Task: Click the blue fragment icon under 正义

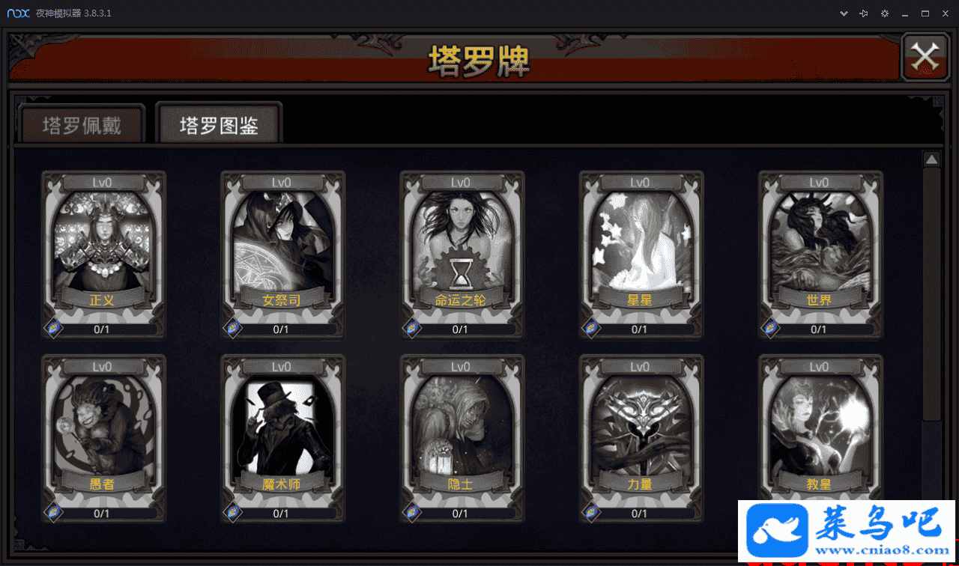Action: 54,328
